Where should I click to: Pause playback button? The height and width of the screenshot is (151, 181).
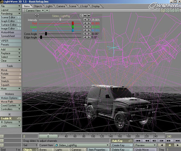point(169,145)
